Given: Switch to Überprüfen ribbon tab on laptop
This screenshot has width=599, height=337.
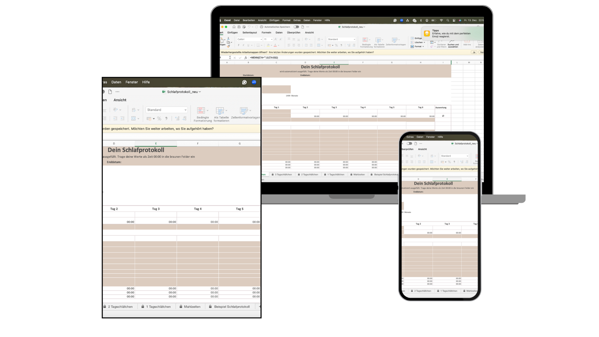Looking at the screenshot, I should (x=294, y=32).
